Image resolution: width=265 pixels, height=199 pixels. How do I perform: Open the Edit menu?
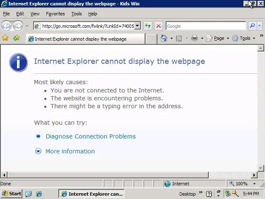click(x=20, y=14)
